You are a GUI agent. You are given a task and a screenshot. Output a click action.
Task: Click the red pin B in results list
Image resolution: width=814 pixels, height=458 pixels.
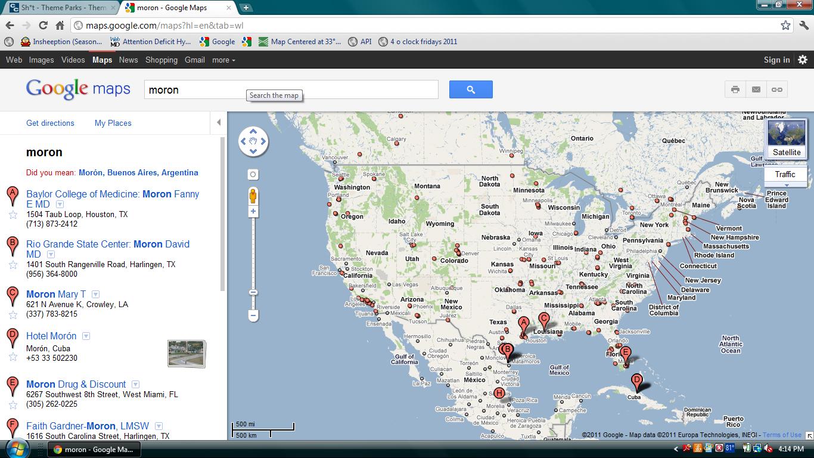pos(12,246)
